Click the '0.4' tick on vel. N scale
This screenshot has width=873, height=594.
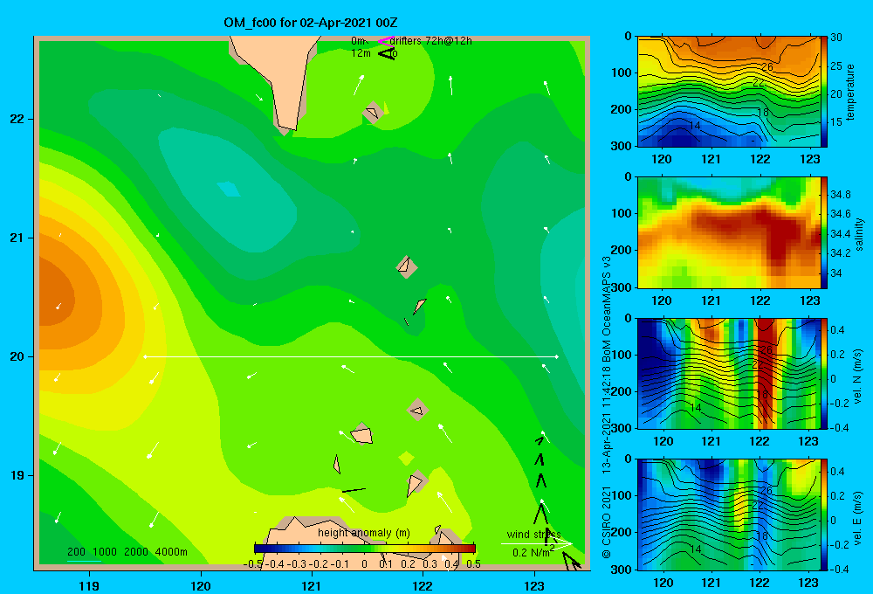838,330
